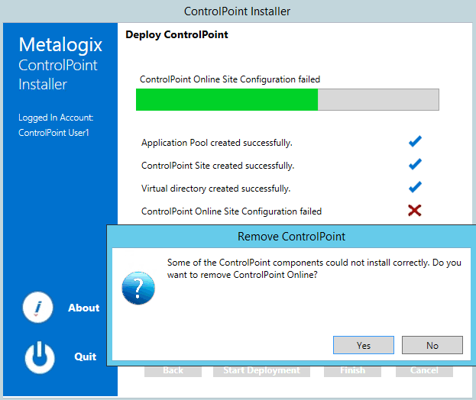This screenshot has height=400, width=476.
Task: Click the green deployment progress bar
Action: tap(287, 99)
